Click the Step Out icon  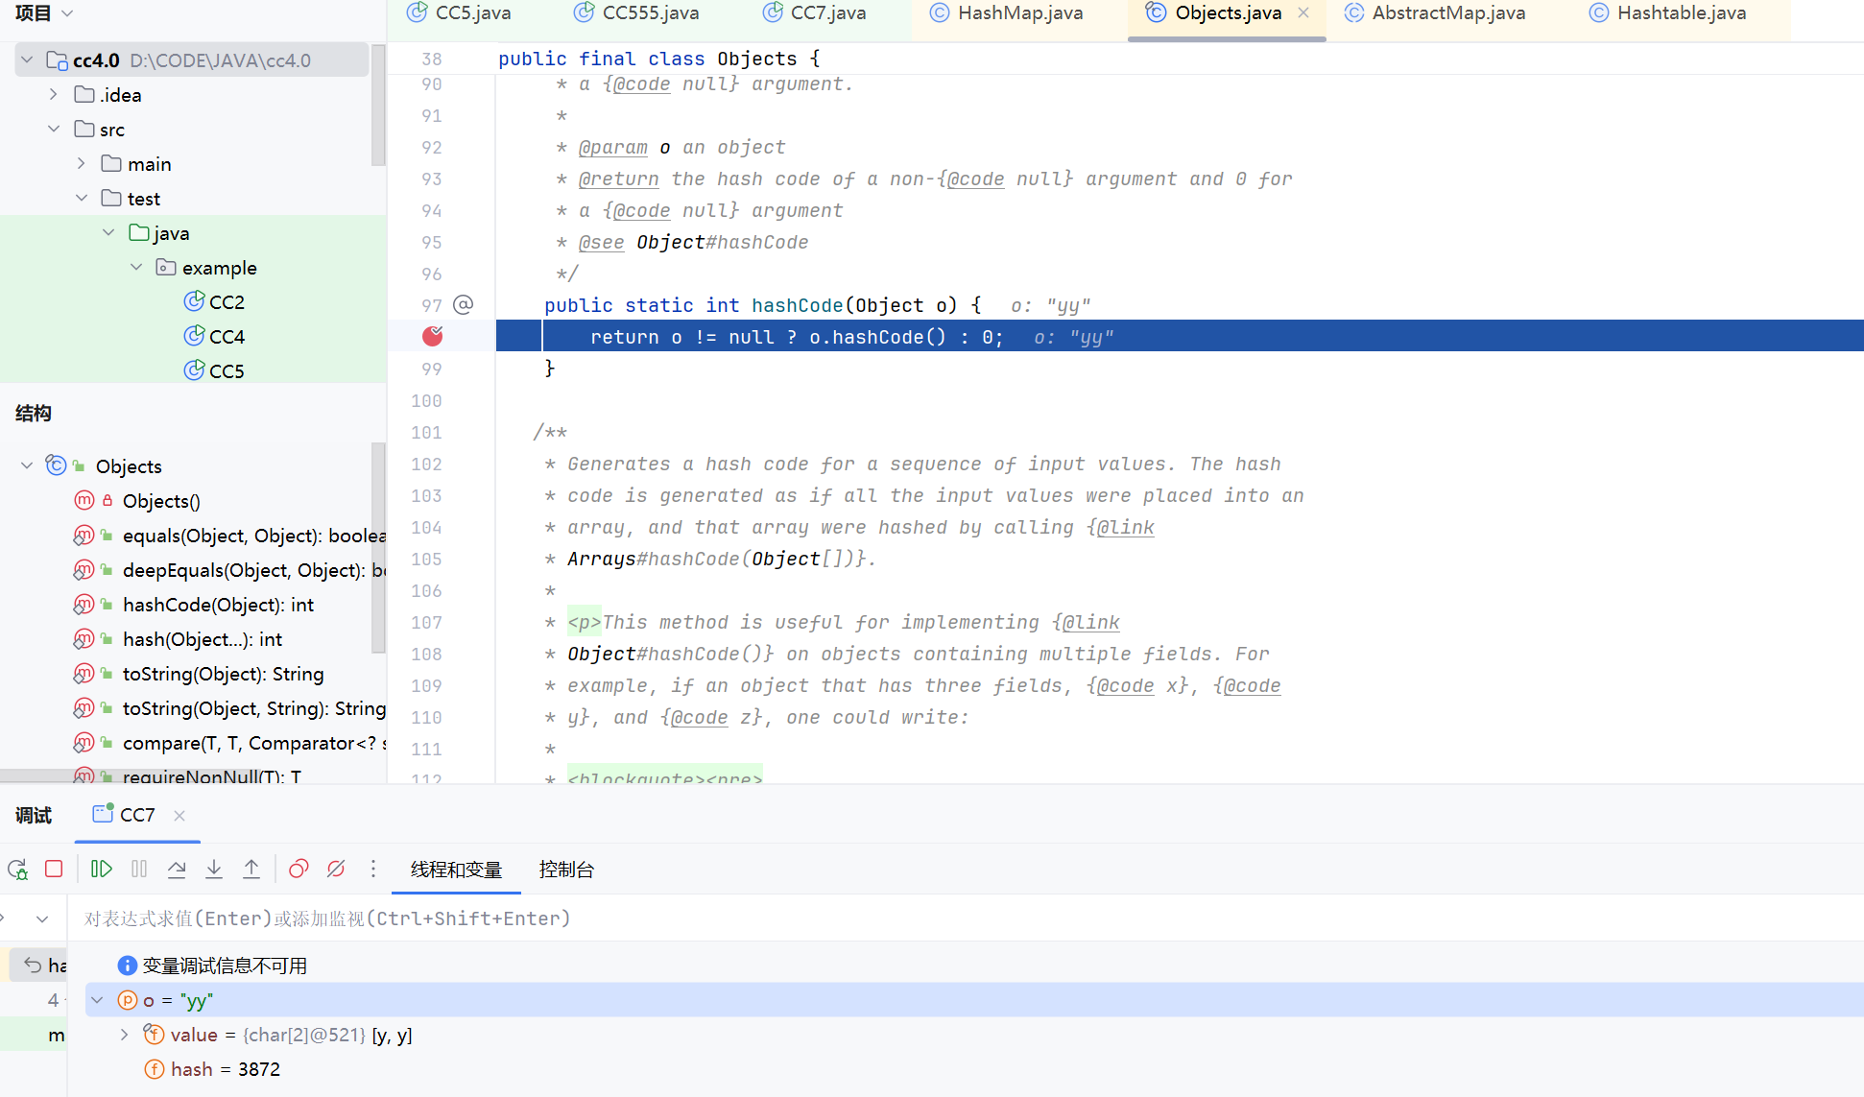(x=251, y=870)
